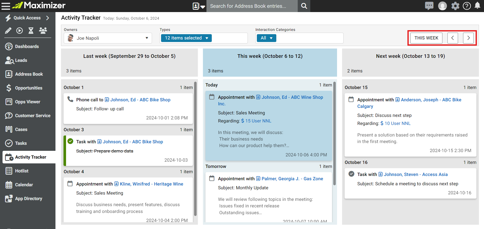
Task: Click the hourglass quick access icon
Action: point(31,31)
